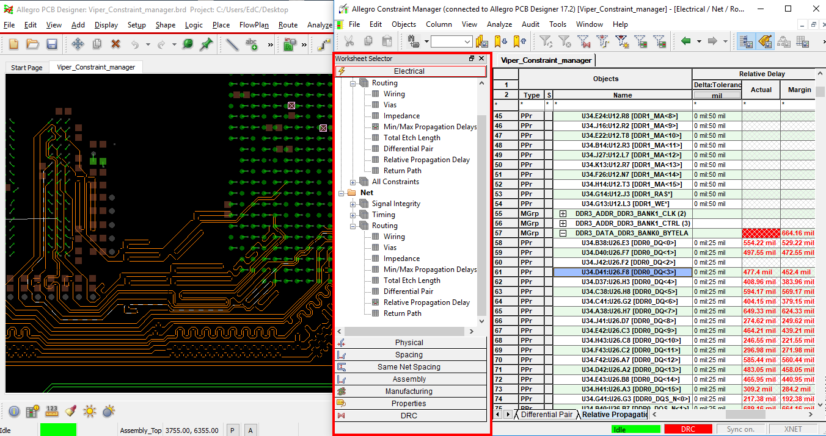Click the Dehighlight brush icon
The height and width of the screenshot is (436, 826).
[71, 411]
